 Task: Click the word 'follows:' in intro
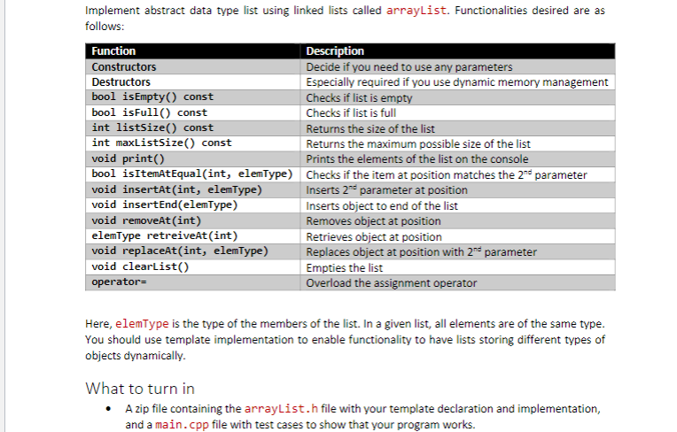click(x=105, y=27)
